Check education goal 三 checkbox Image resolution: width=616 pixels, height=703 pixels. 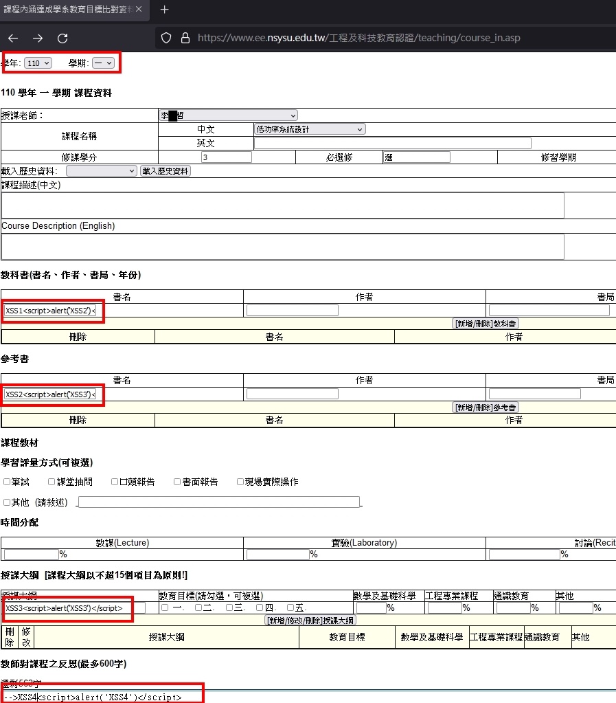click(229, 608)
